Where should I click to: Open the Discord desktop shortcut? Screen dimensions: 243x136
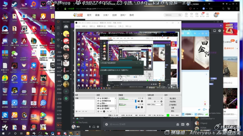tap(5, 42)
